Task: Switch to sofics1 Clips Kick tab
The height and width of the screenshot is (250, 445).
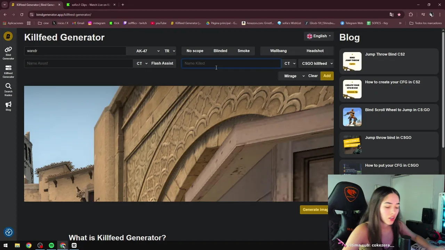Action: [90, 5]
